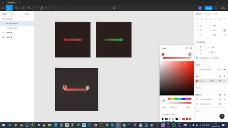Open the Linear gradient type dropdown in picker
228x128 pixels.
pos(165,48)
